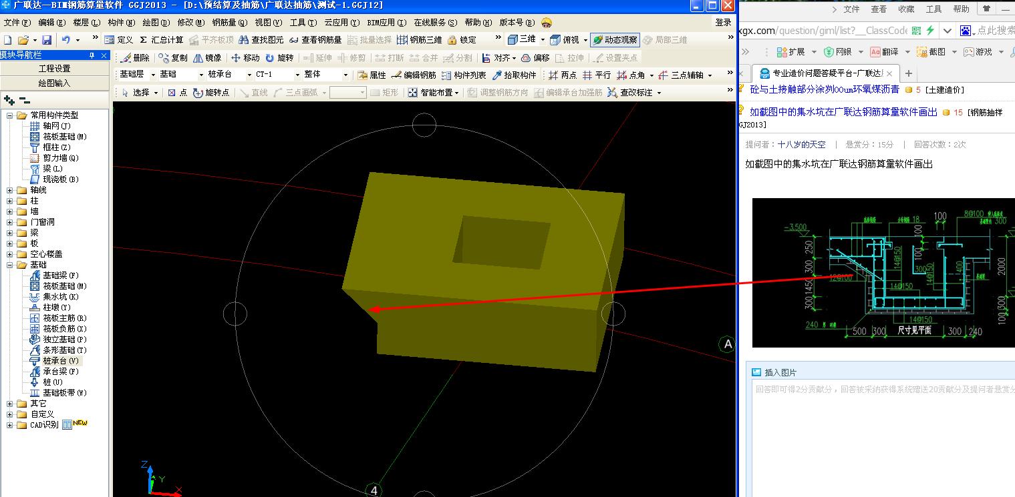Select 集水坑(K) in the tree
This screenshot has width=1015, height=497.
point(60,297)
